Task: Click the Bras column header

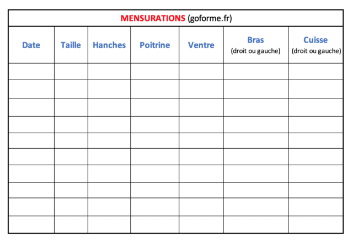Action: pyautogui.click(x=255, y=40)
